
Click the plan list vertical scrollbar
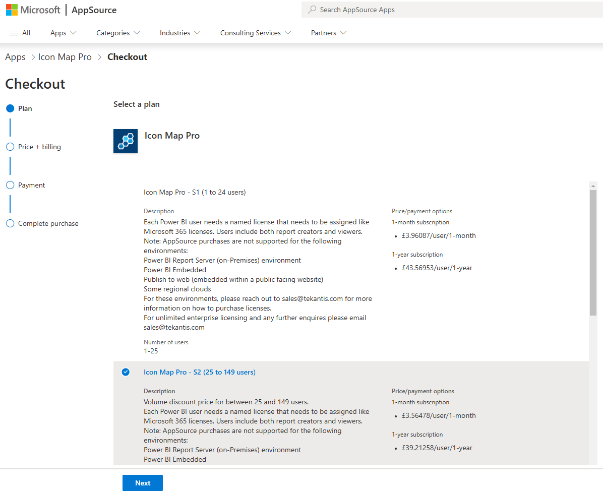point(593,252)
